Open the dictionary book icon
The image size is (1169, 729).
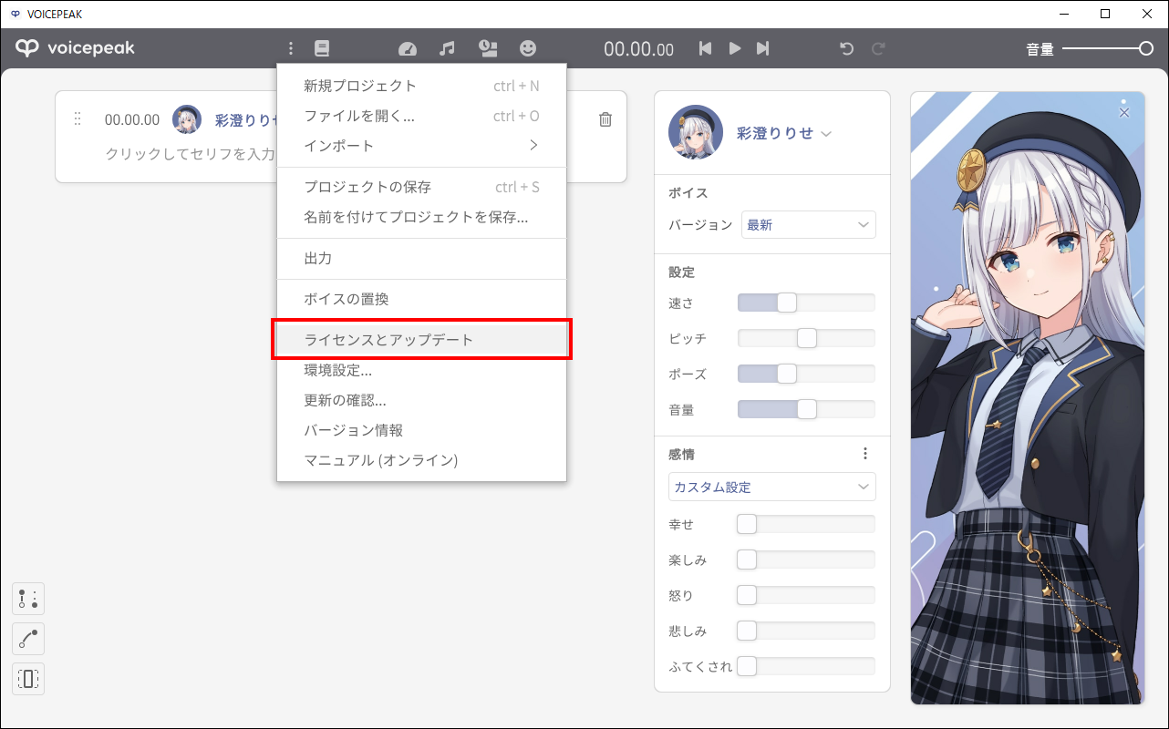(321, 48)
